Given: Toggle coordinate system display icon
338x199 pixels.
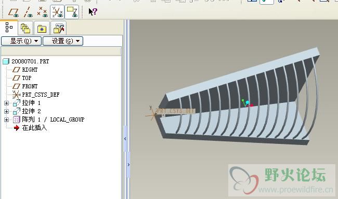Looking at the screenshot, I should pos(57,12).
